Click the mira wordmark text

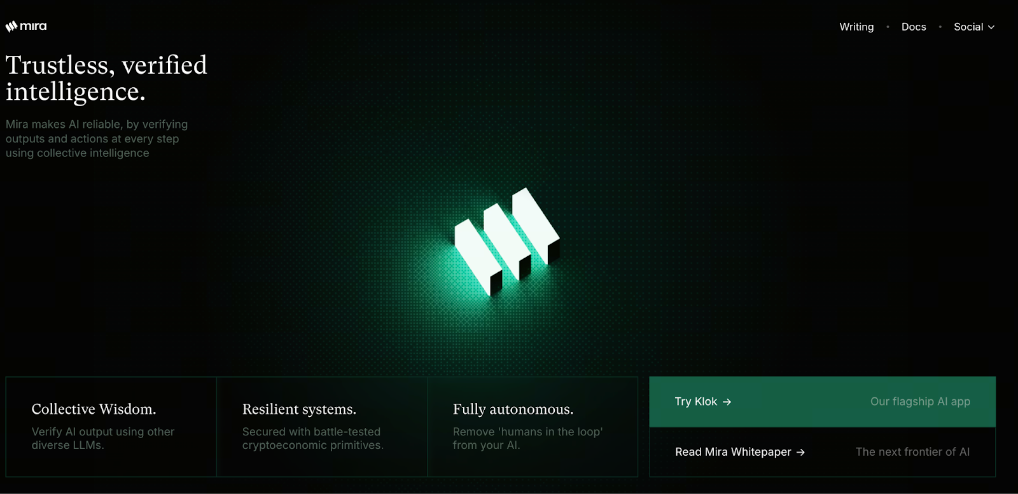tap(33, 27)
